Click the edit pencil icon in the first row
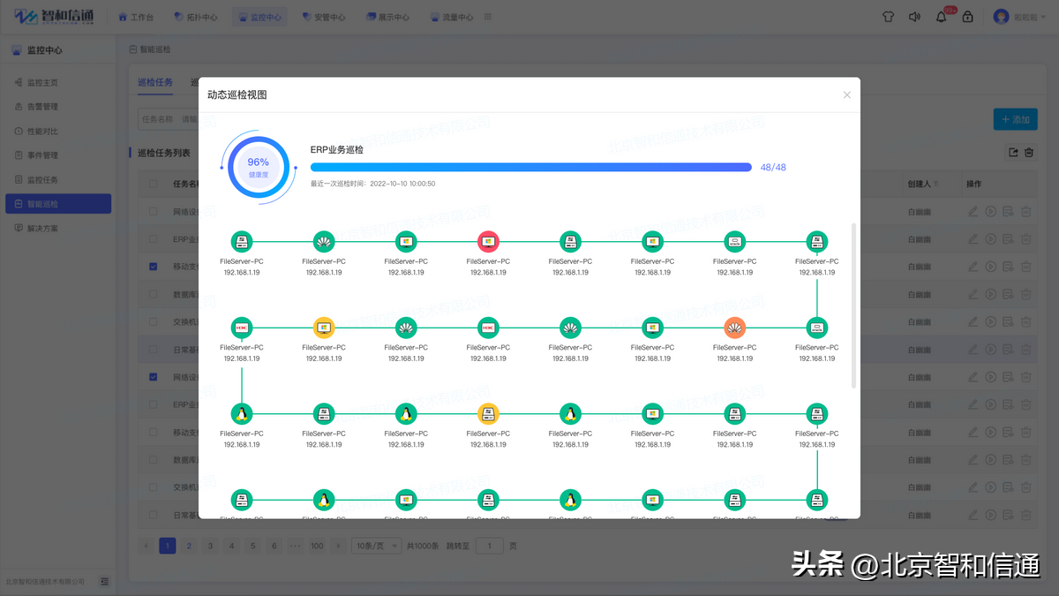 [x=972, y=211]
